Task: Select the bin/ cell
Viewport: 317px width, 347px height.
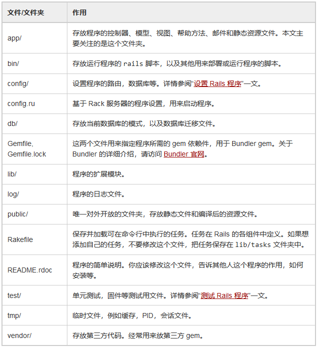Action: pos(34,63)
